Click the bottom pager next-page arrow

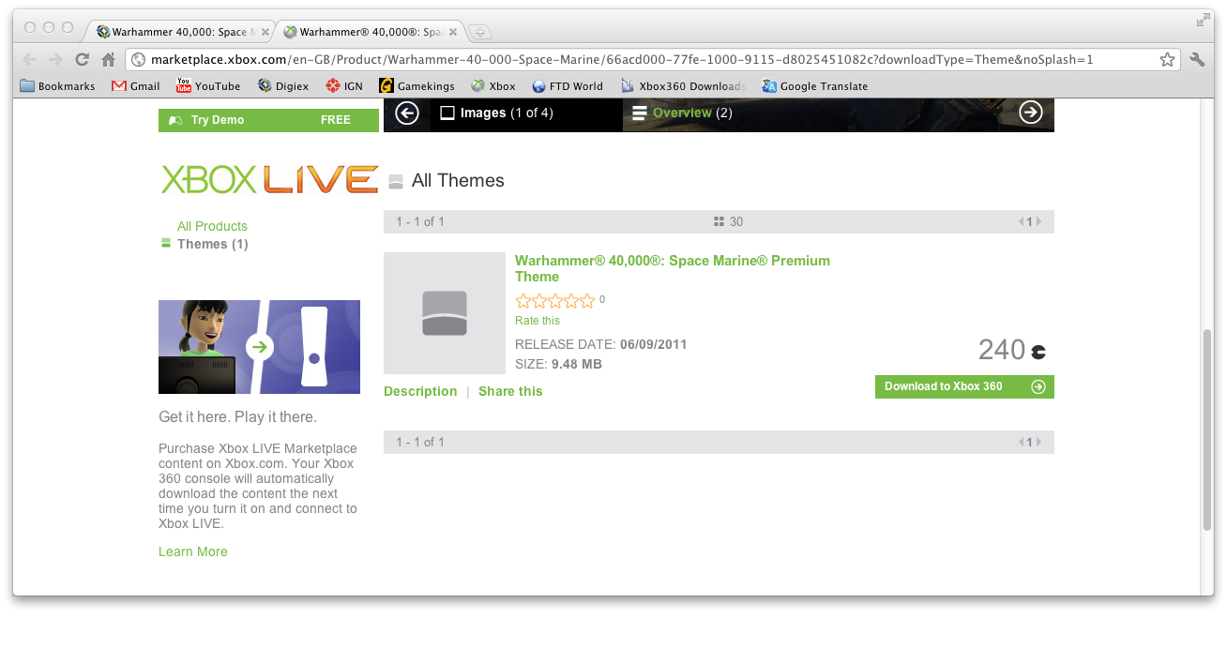pos(1038,443)
